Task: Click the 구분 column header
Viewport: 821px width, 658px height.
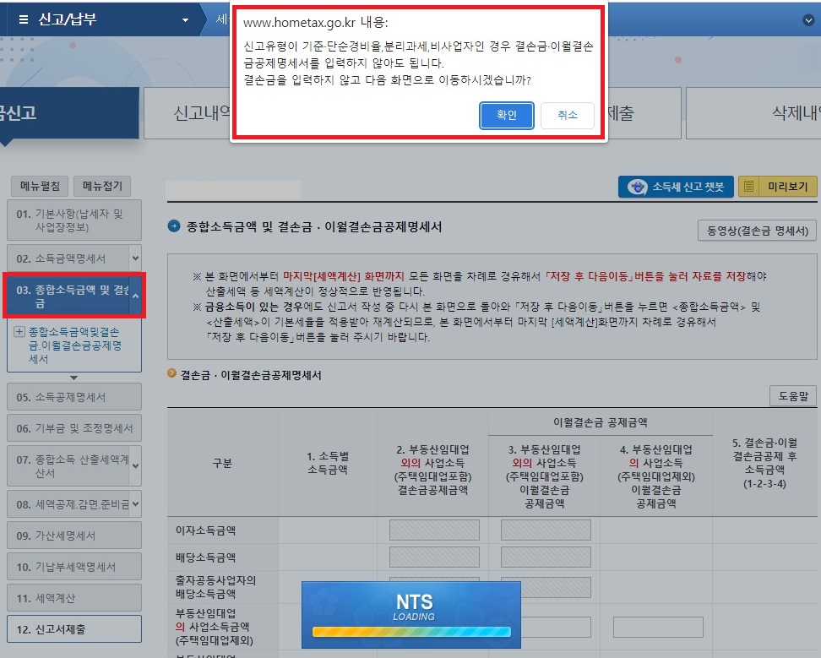Action: click(222, 463)
